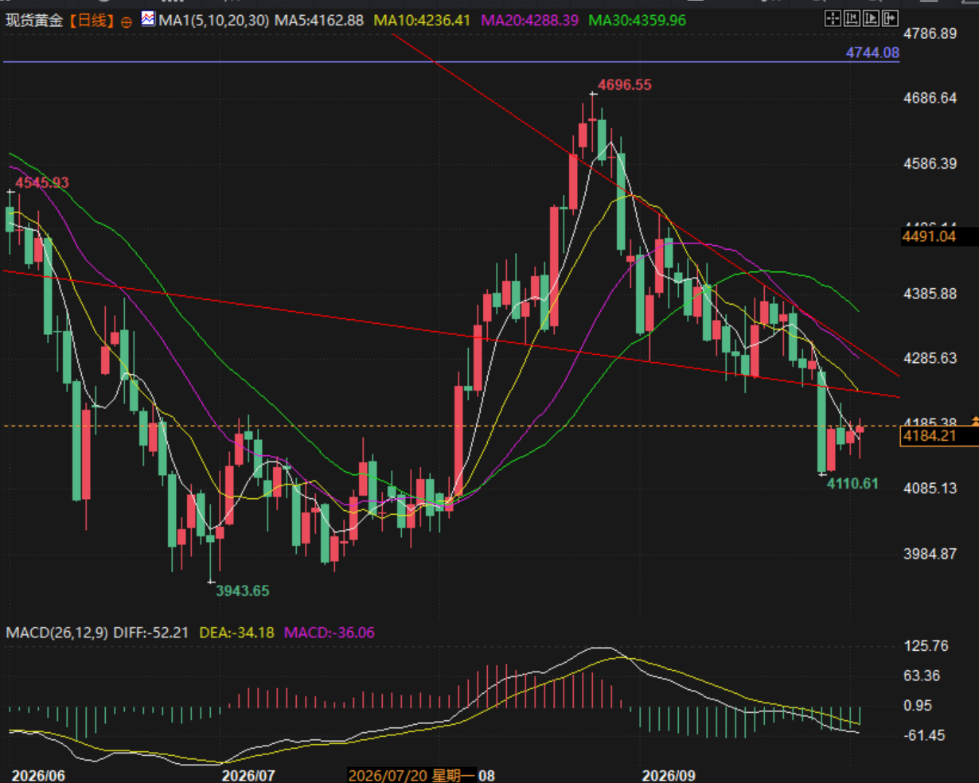Click the 4744.08 horizontal line label

[872, 53]
